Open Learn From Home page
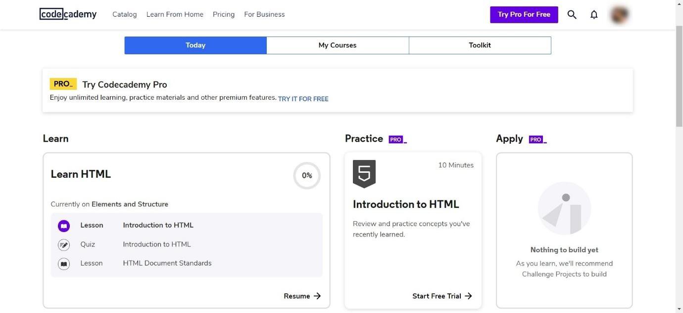 point(175,14)
